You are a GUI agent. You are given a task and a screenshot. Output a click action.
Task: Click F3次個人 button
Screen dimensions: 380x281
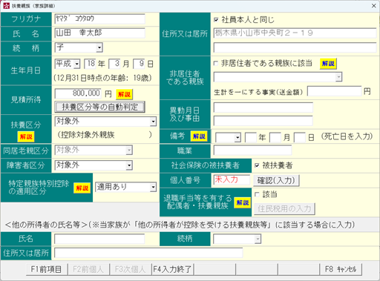coord(131,269)
